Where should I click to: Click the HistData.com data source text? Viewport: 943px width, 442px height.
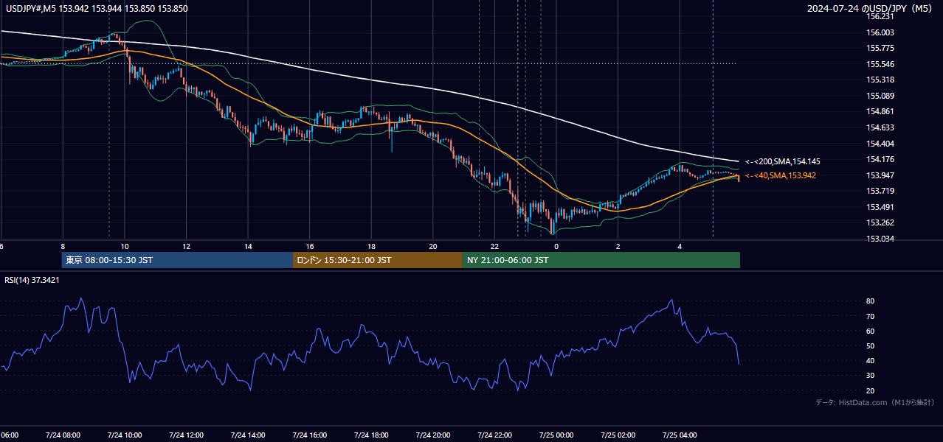coord(875,402)
